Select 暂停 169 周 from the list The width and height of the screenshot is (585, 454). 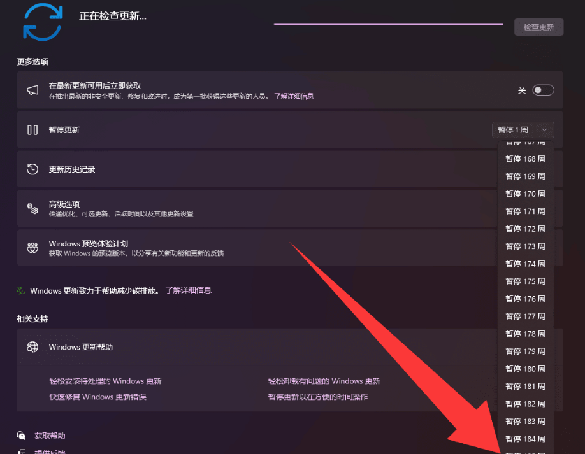[525, 176]
